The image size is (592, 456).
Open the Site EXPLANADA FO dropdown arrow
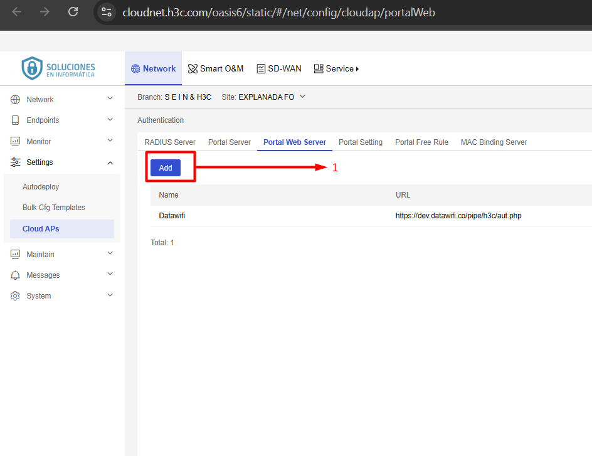(302, 97)
